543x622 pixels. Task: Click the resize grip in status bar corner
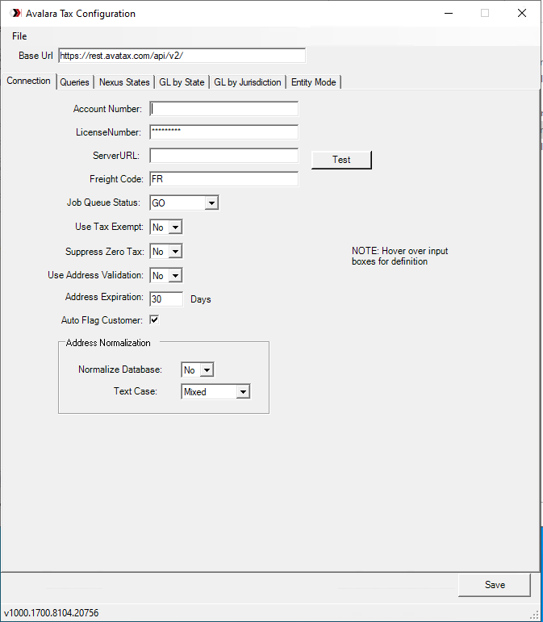click(536, 615)
